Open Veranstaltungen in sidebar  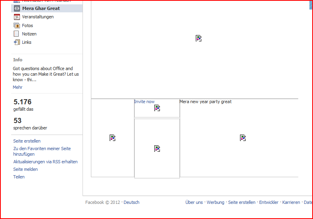click(38, 17)
